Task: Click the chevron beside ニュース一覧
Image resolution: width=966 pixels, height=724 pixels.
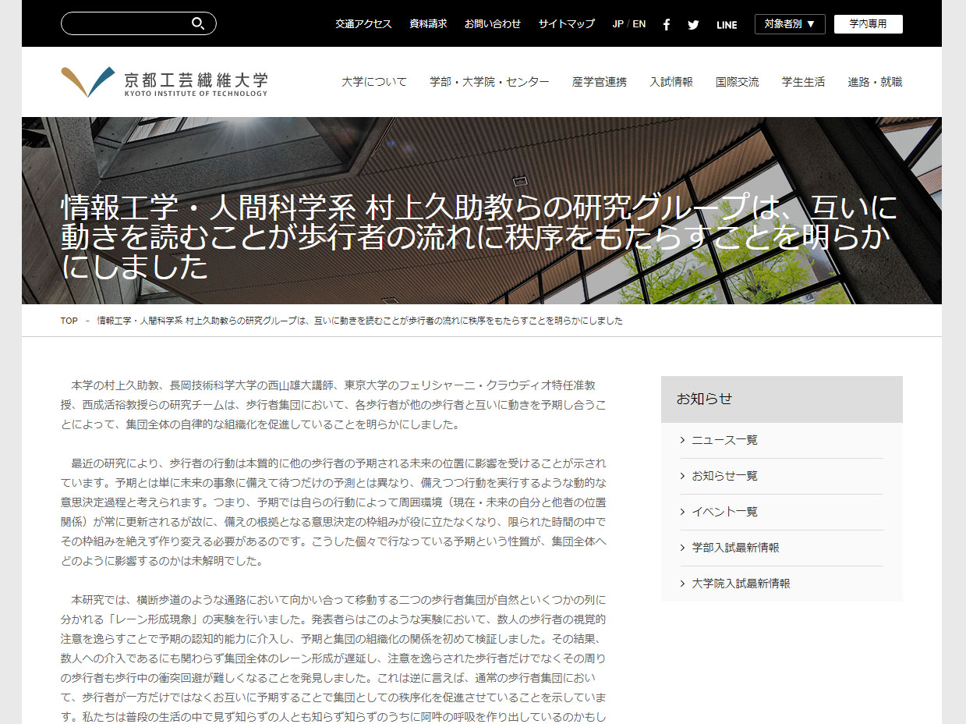Action: tap(683, 439)
